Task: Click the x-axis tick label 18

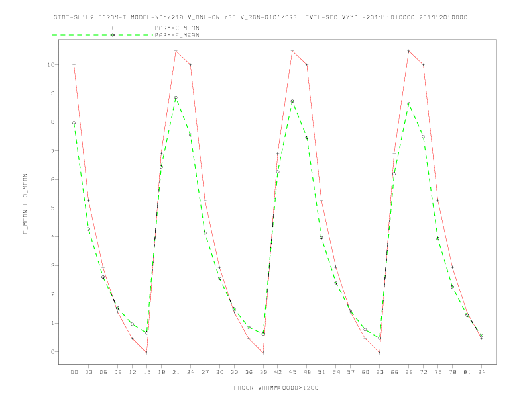Action: 161,372
